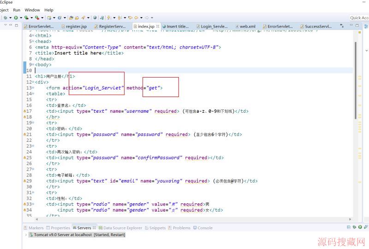Show hidden editor tabs list (»4)
Screen dimensions: 369x249
342,25
